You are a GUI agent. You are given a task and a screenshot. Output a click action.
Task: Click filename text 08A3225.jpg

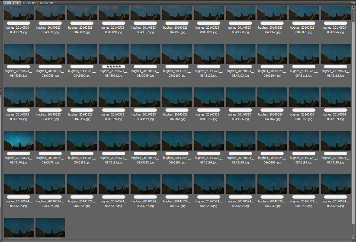pos(50,206)
